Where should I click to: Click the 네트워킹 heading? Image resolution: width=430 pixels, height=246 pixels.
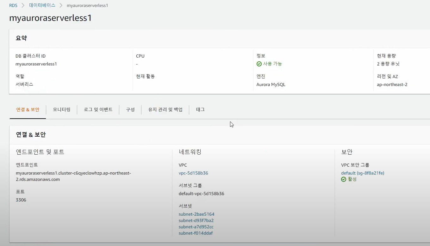(x=190, y=152)
